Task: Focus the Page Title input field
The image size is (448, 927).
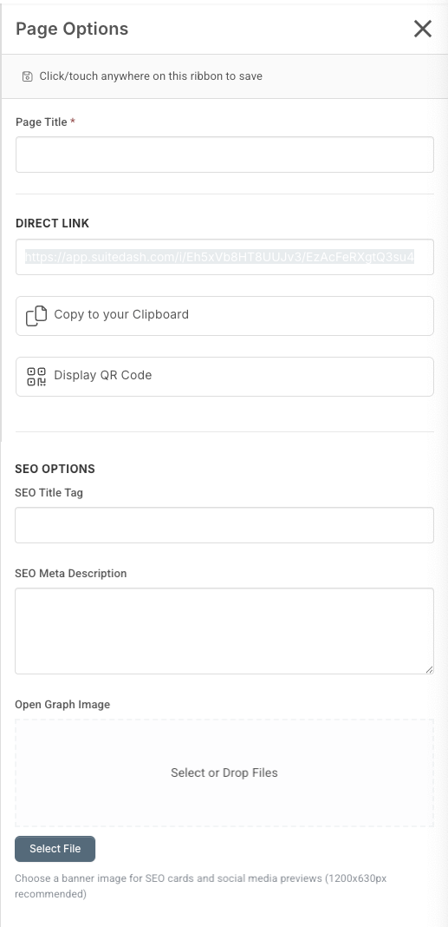Action: pos(225,154)
